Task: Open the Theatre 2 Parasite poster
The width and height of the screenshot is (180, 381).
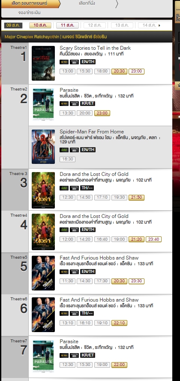Action: pos(43,105)
